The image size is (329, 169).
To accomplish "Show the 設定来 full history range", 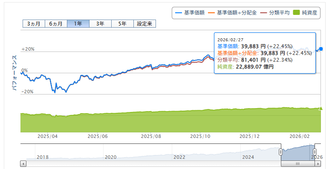I will tap(144, 24).
